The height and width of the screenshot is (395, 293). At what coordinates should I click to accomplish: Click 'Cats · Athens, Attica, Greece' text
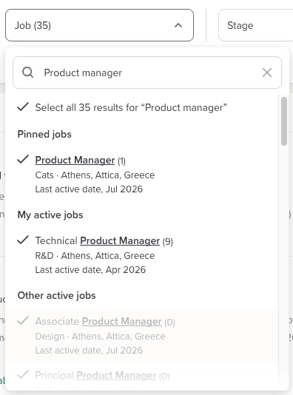tap(95, 175)
